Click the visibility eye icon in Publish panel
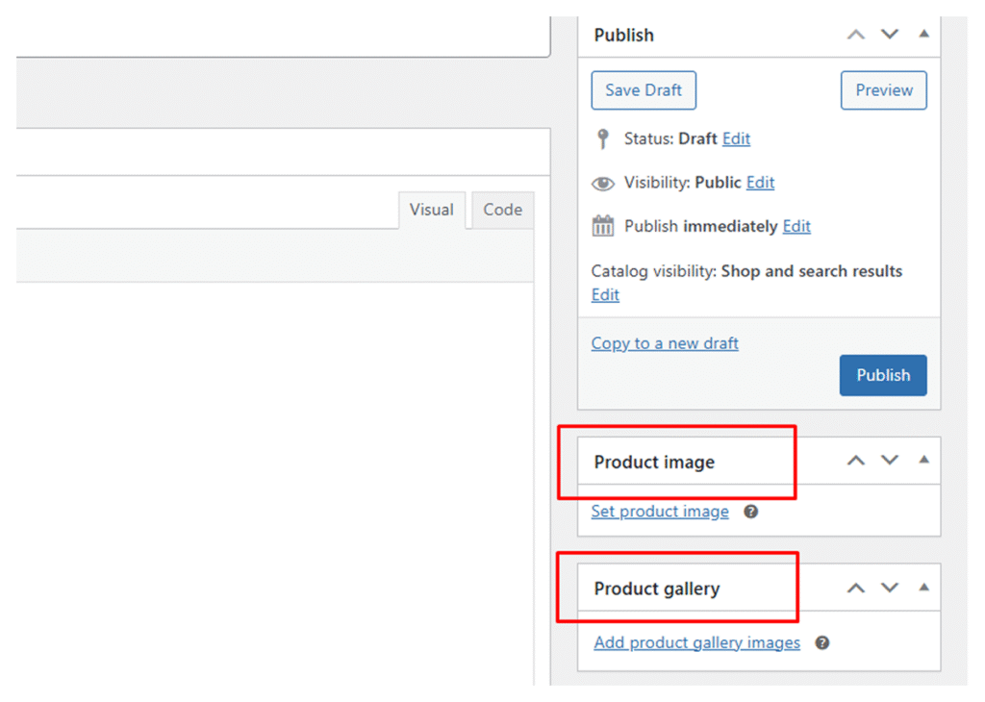Image resolution: width=985 pixels, height=702 pixels. tap(603, 183)
